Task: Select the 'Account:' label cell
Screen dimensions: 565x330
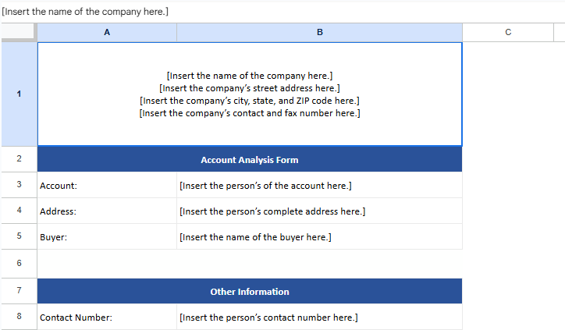Action: pyautogui.click(x=107, y=186)
